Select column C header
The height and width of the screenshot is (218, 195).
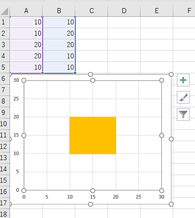click(92, 11)
